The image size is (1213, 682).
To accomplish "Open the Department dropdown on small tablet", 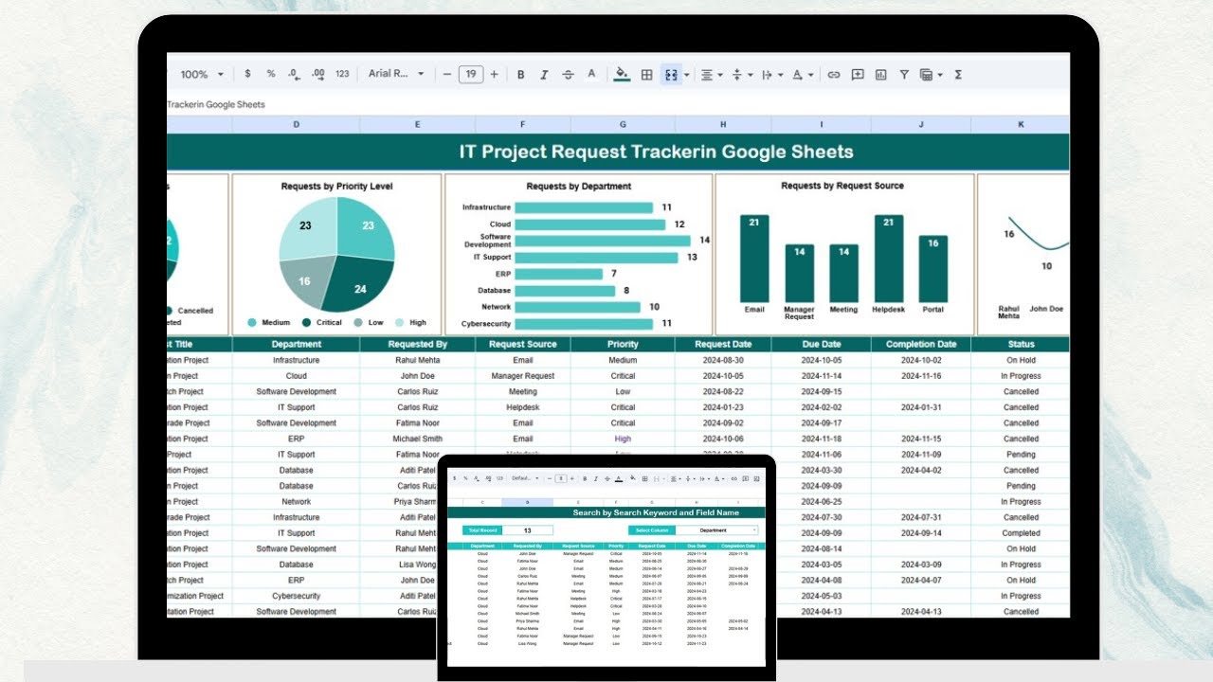I will tap(715, 530).
